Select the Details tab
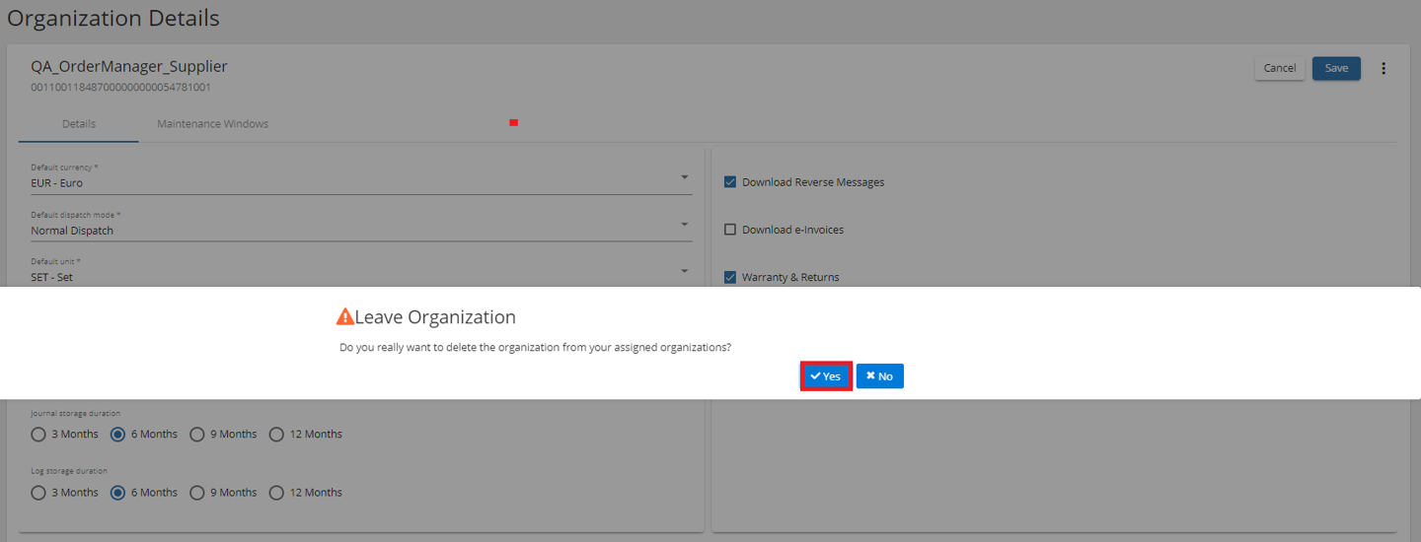Screen dimensions: 1421x542 pyautogui.click(x=79, y=124)
